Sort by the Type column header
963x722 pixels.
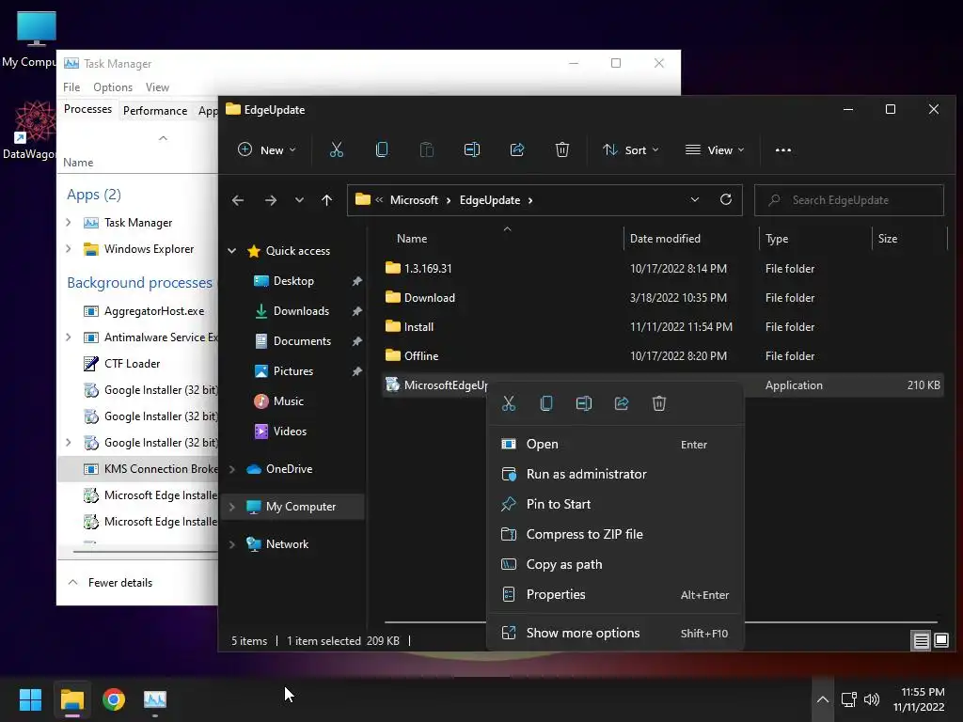pos(815,238)
